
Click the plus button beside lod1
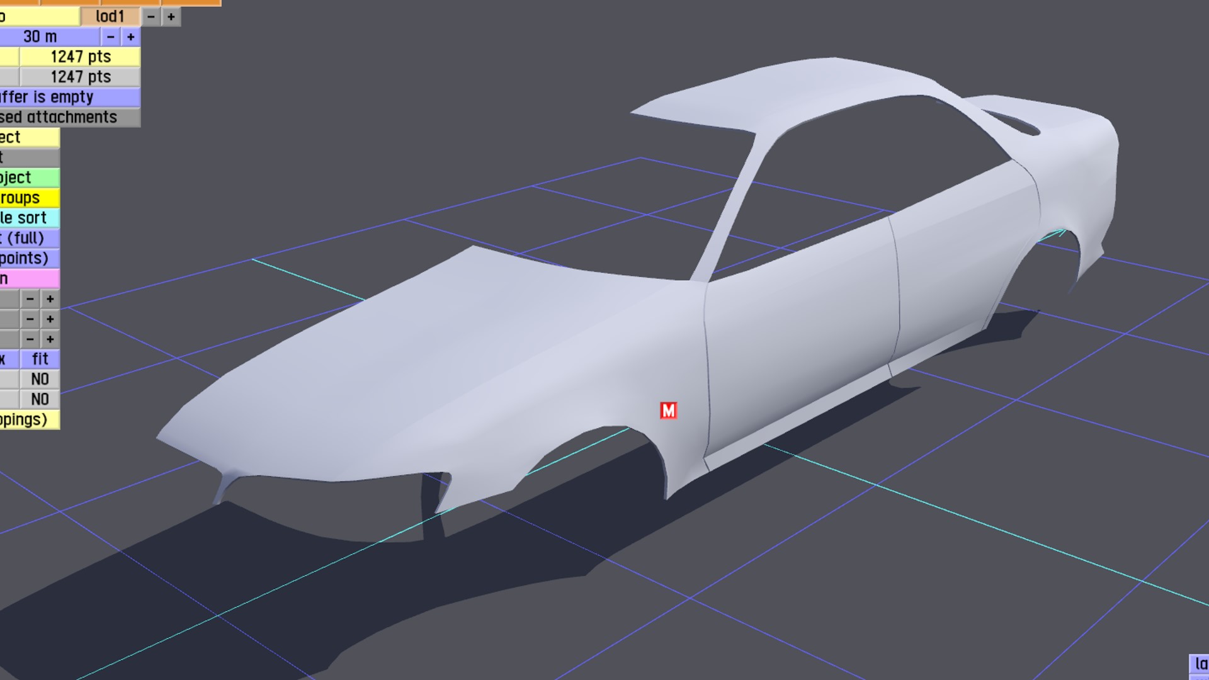171,17
